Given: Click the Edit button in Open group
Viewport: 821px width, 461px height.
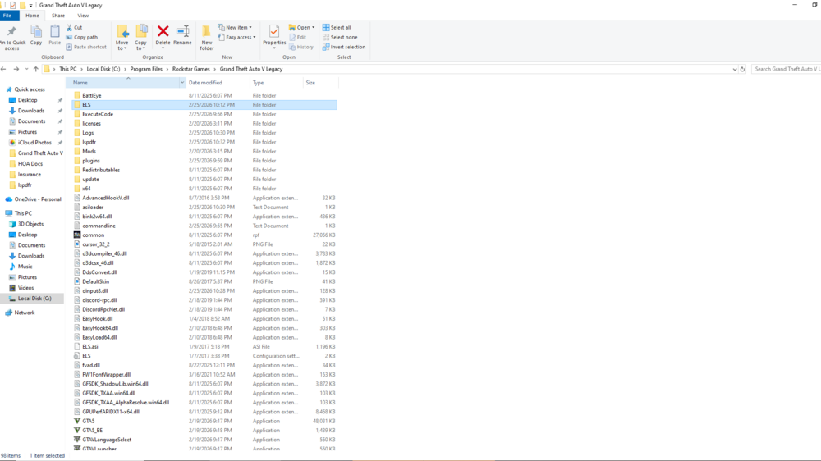Looking at the screenshot, I should (298, 37).
